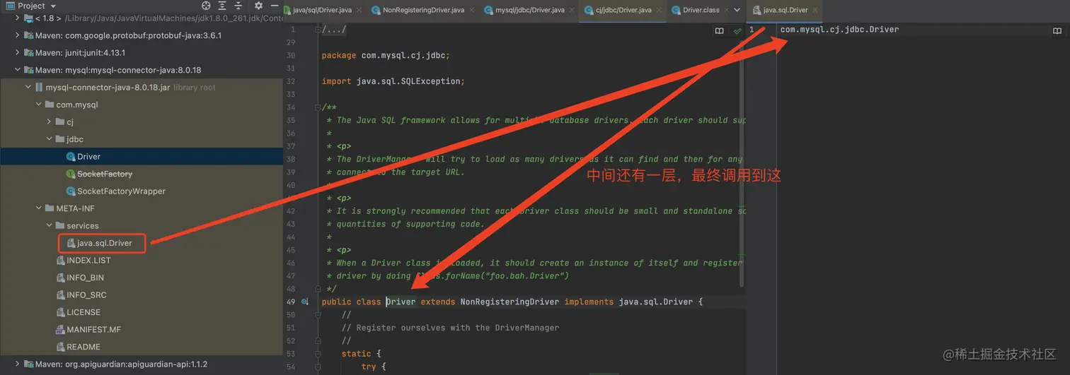Click implements gutter icon on line 49
This screenshot has width=1070, height=375.
pyautogui.click(x=304, y=302)
